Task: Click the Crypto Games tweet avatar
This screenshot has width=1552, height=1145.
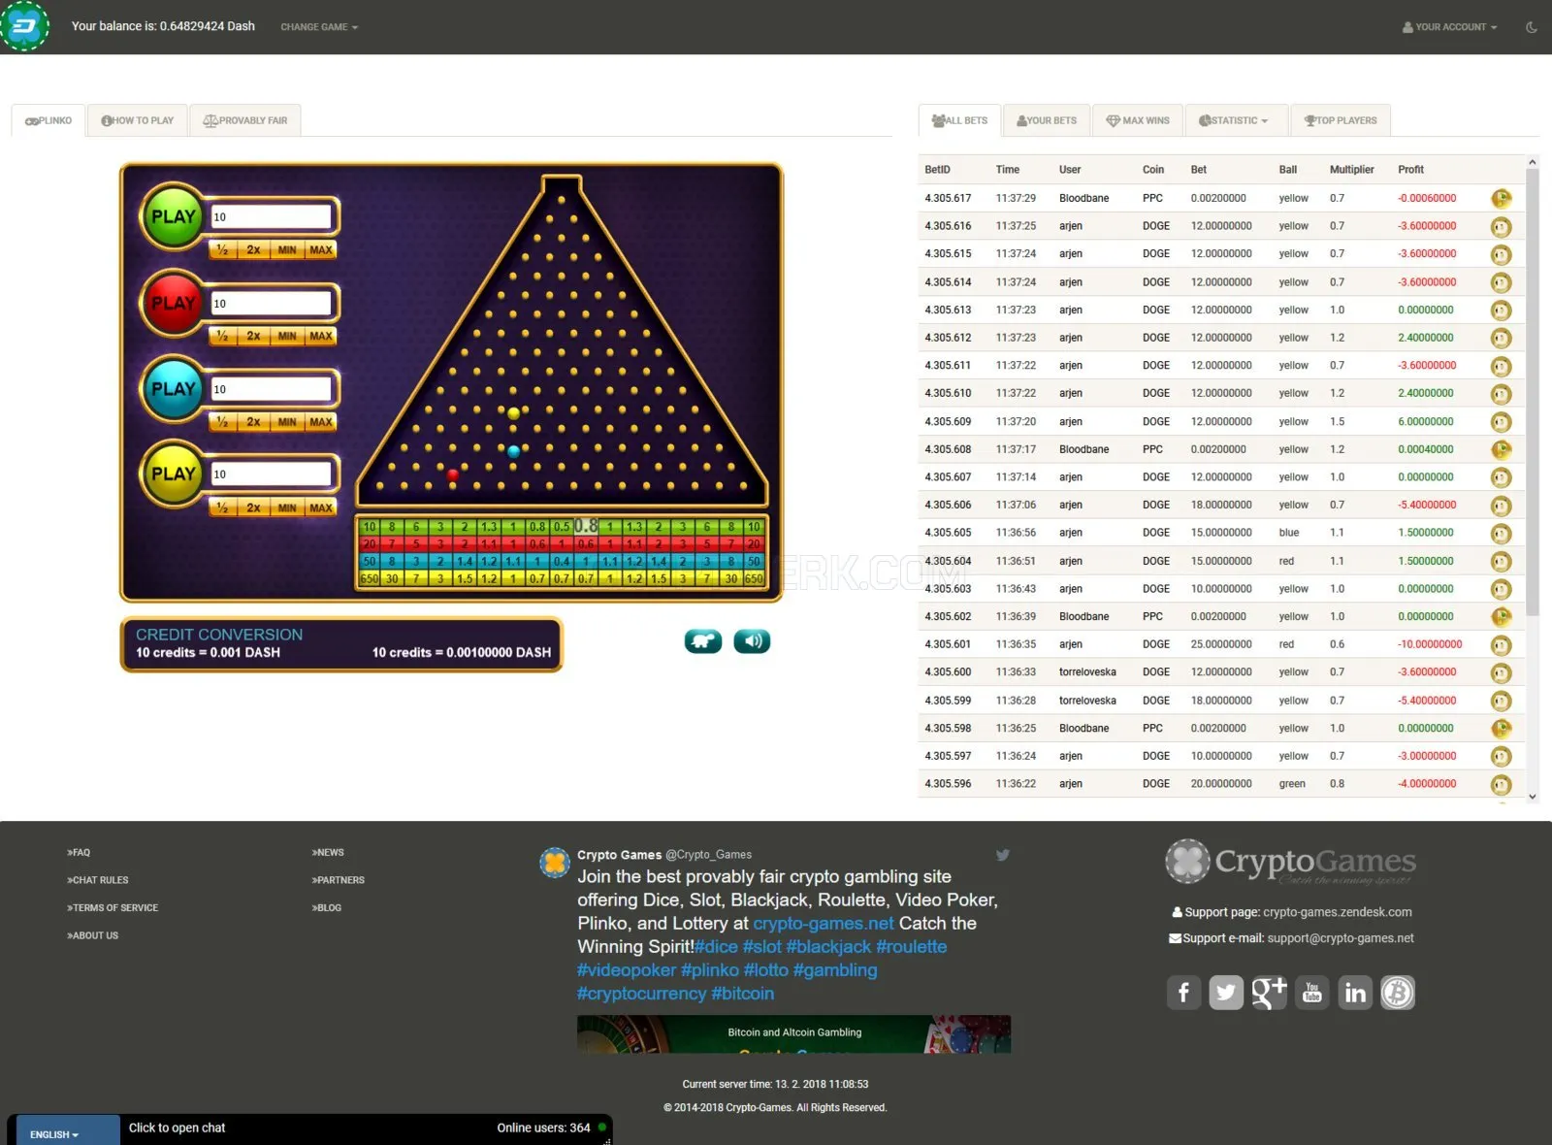Action: click(555, 862)
